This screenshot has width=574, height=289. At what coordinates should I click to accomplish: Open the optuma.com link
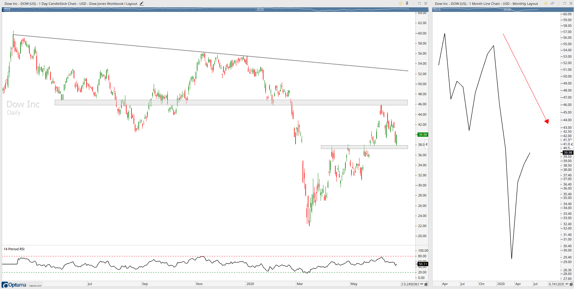coord(35,286)
